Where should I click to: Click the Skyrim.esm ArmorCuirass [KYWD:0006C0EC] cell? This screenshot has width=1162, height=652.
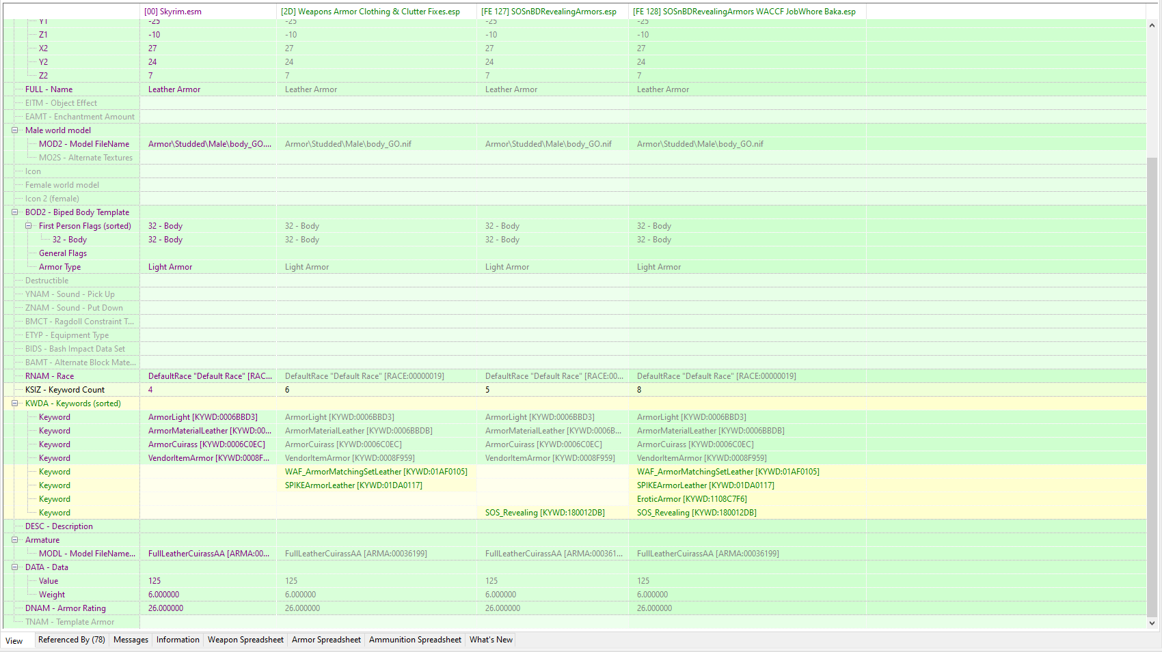point(208,444)
